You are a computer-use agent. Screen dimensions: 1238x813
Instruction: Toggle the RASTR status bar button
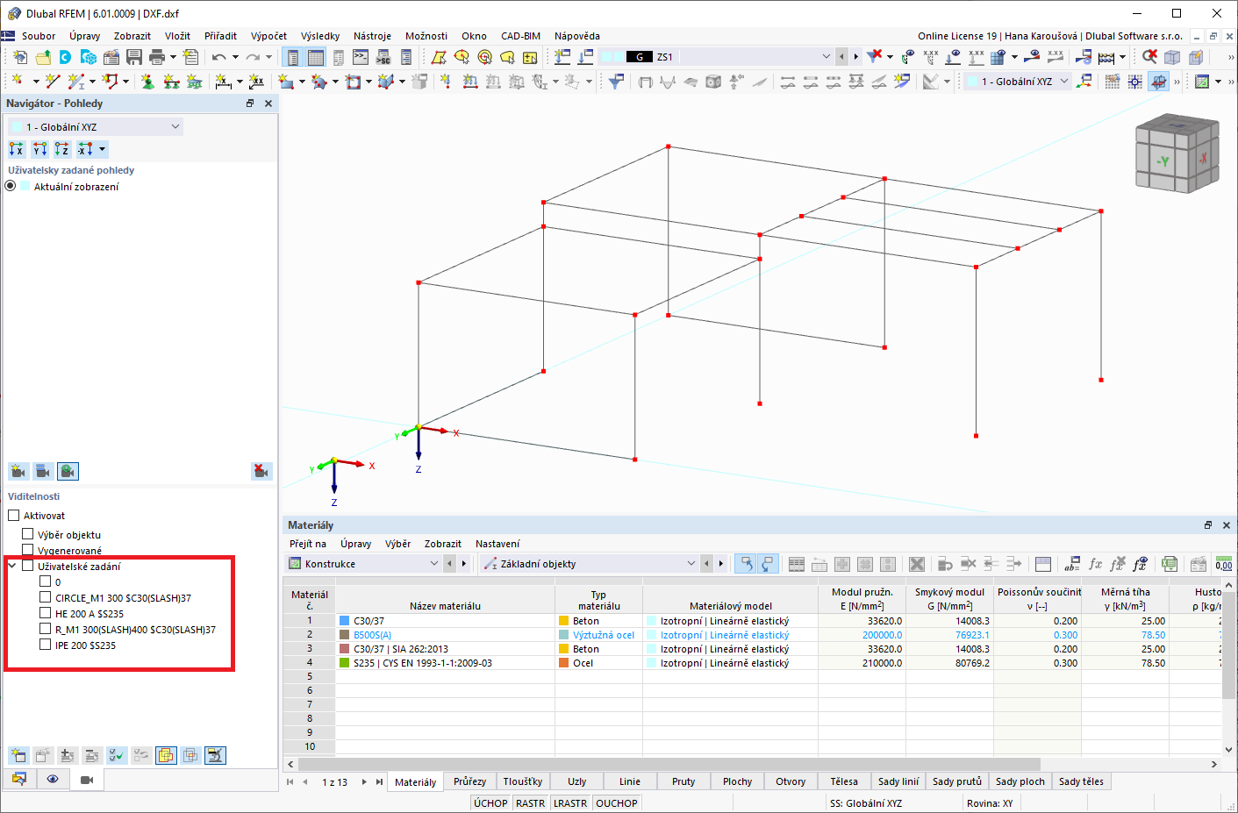[x=531, y=803]
